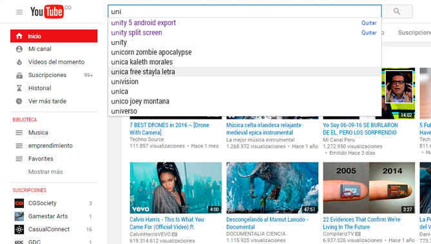This screenshot has width=431, height=244.
Task: Click the CasualConnect channel avatar
Action: point(19,229)
